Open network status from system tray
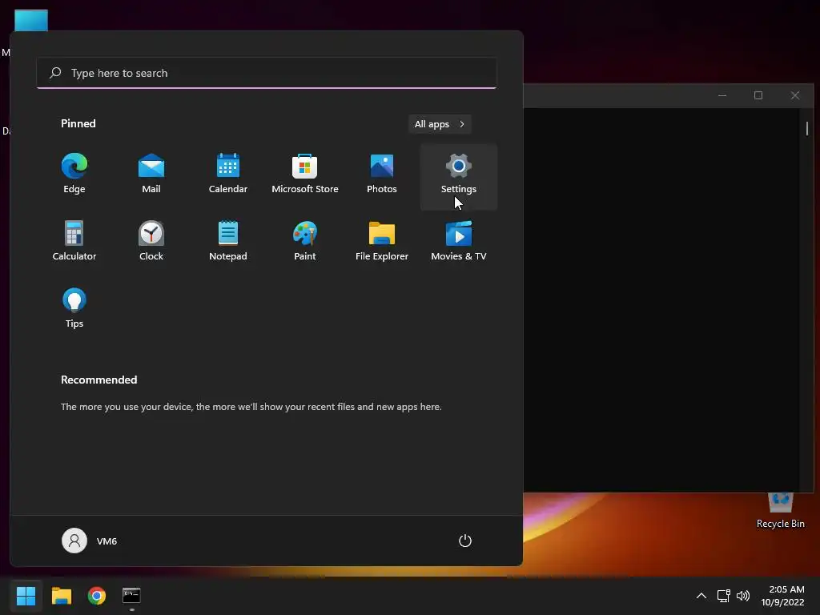The height and width of the screenshot is (615, 820). click(723, 596)
